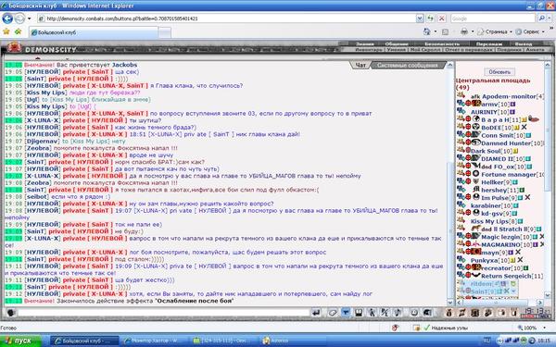
Task: Click player name Conn Smit in list
Action: pos(498,135)
